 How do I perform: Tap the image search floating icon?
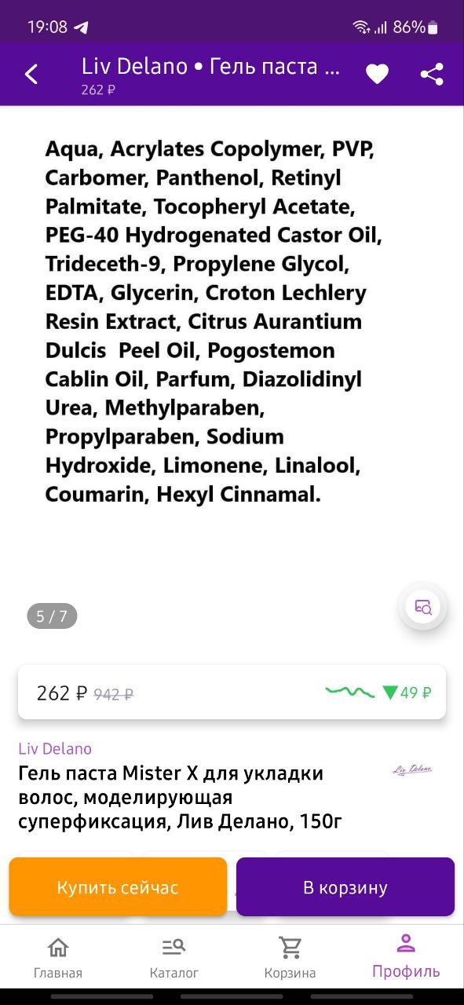pos(423,607)
